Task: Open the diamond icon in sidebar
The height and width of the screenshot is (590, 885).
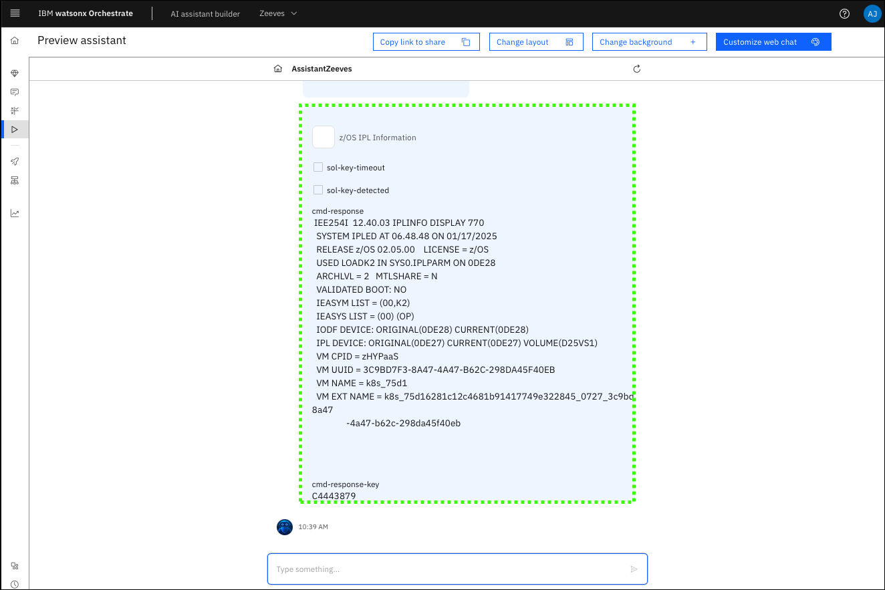Action: [x=15, y=73]
